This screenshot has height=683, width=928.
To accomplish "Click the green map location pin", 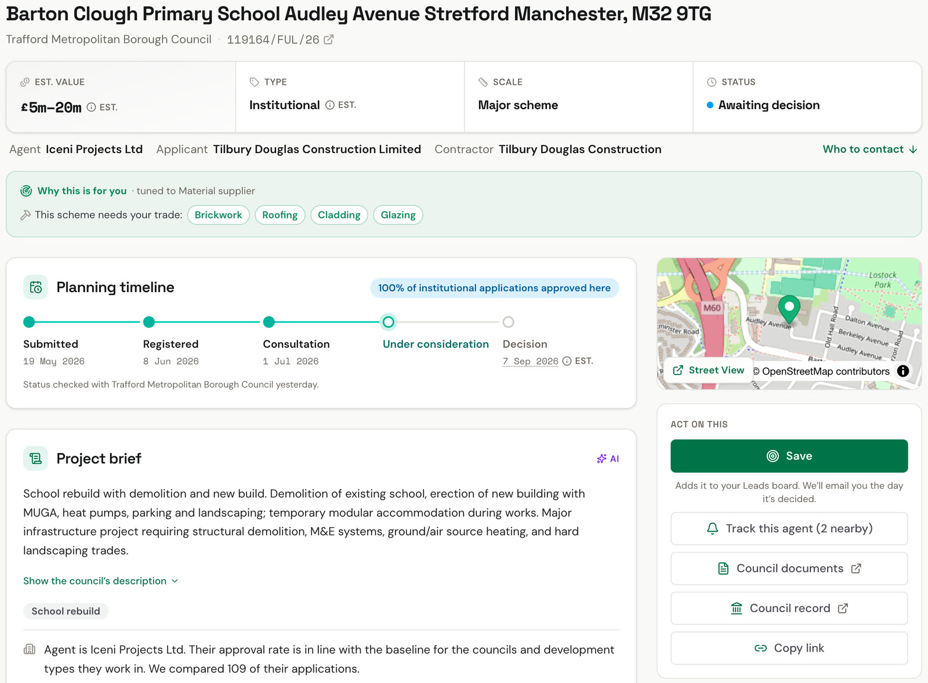I will coord(789,309).
